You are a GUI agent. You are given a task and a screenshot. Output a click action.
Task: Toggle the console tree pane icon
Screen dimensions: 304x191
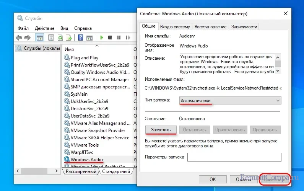[x=39, y=38]
